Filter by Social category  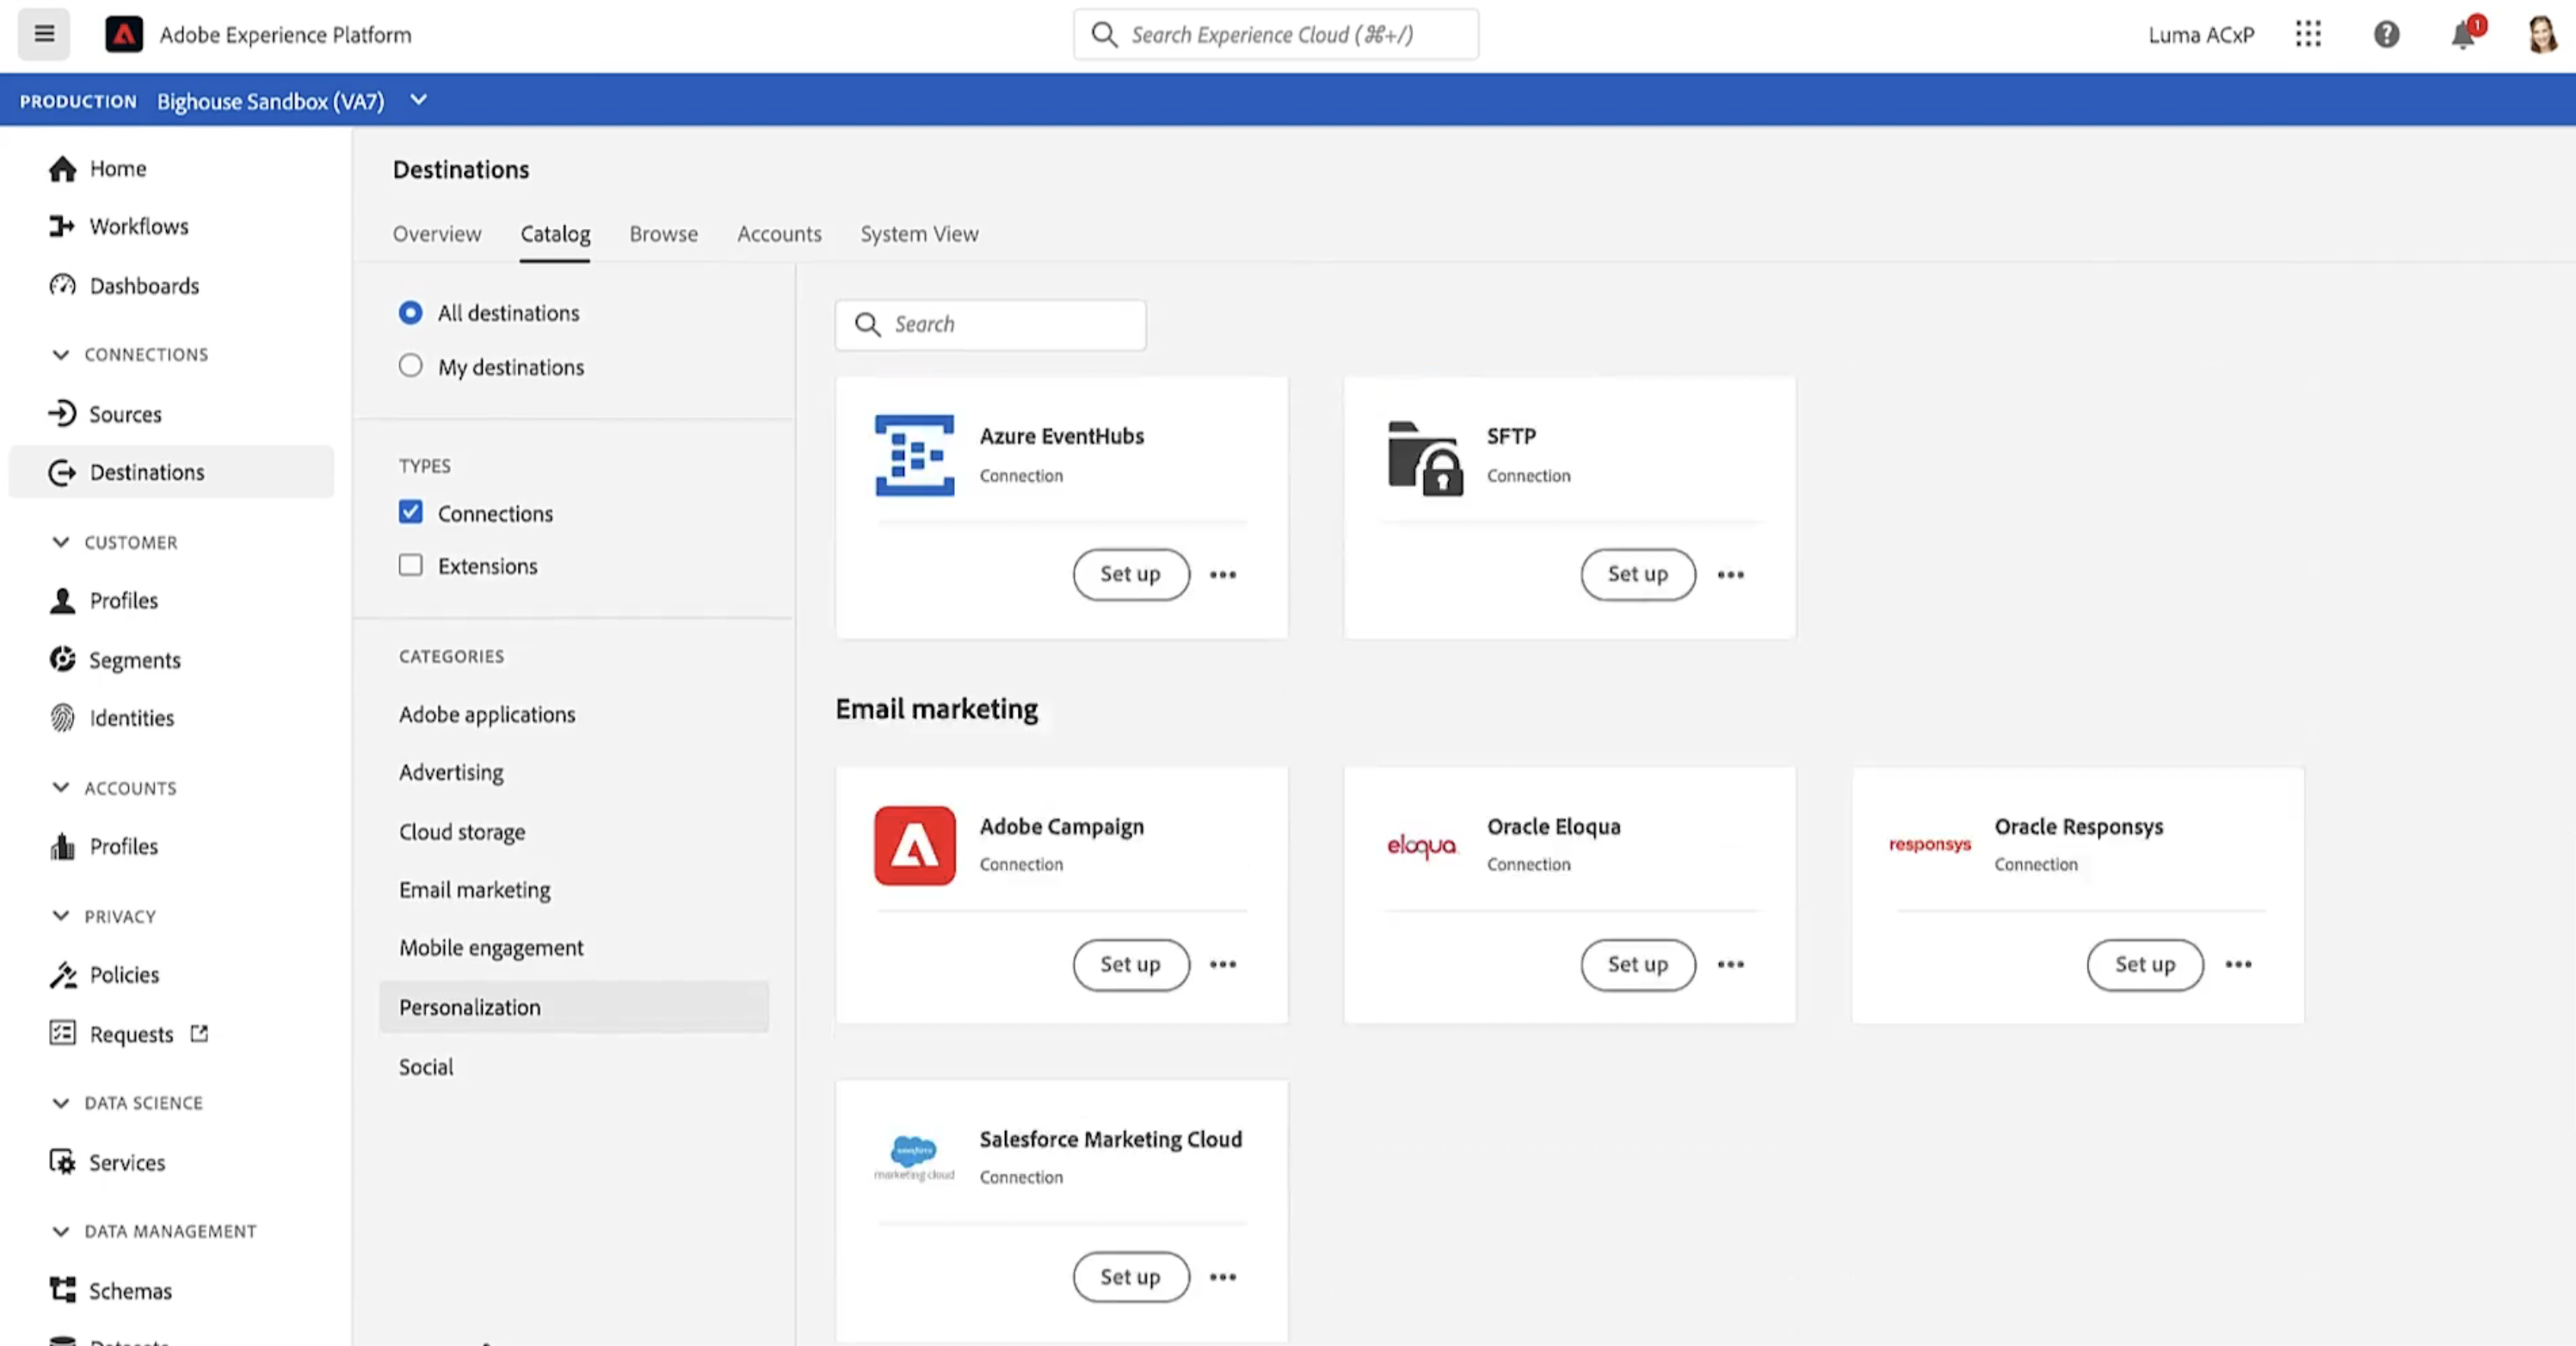coord(426,1067)
